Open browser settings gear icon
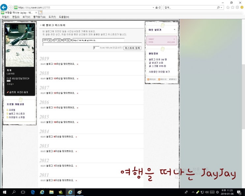This screenshot has width=245, height=196. point(237,7)
